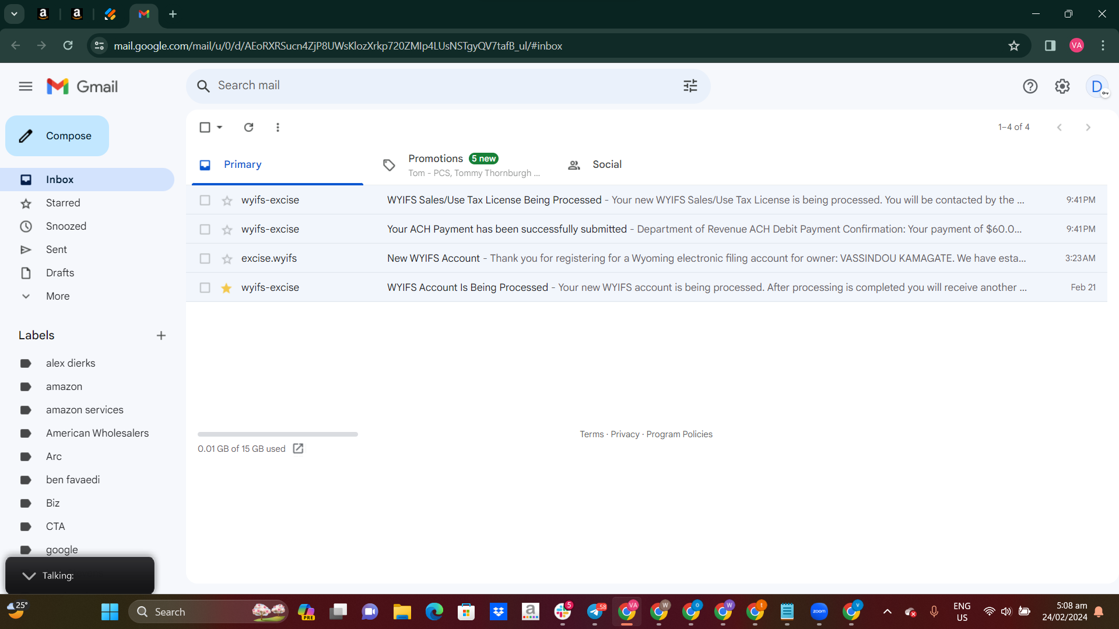1119x629 pixels.
Task: Select the New WYIFS Account email checkbox
Action: click(x=205, y=259)
